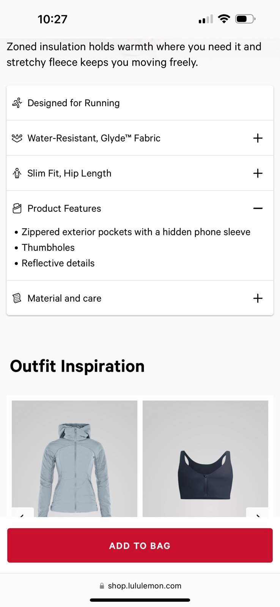The width and height of the screenshot is (280, 607).
Task: Click the slim fit body icon
Action: click(x=17, y=173)
